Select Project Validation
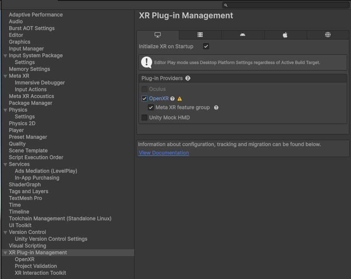Screen dimensions: 351x279 point(36,266)
